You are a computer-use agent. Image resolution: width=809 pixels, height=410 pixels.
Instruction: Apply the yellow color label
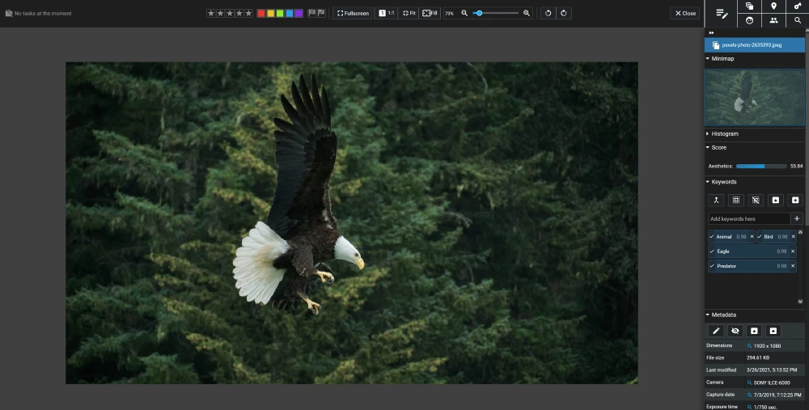click(x=270, y=14)
